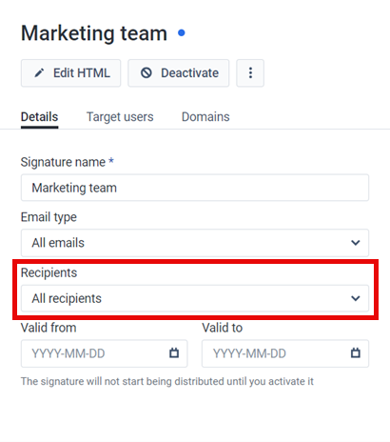Select the Details tab
The height and width of the screenshot is (442, 390).
point(39,117)
